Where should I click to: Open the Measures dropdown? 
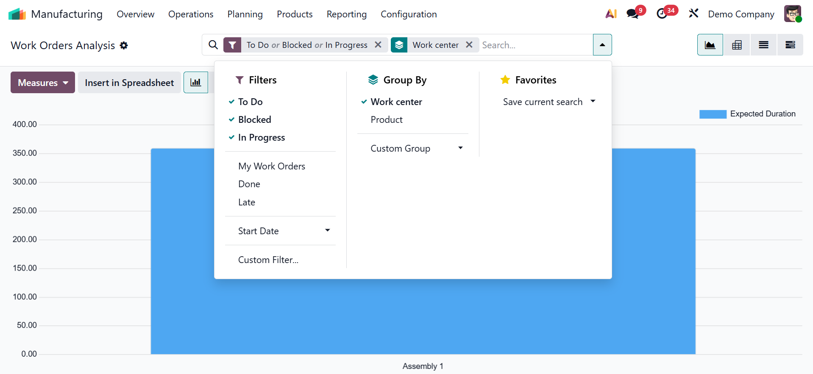[43, 83]
